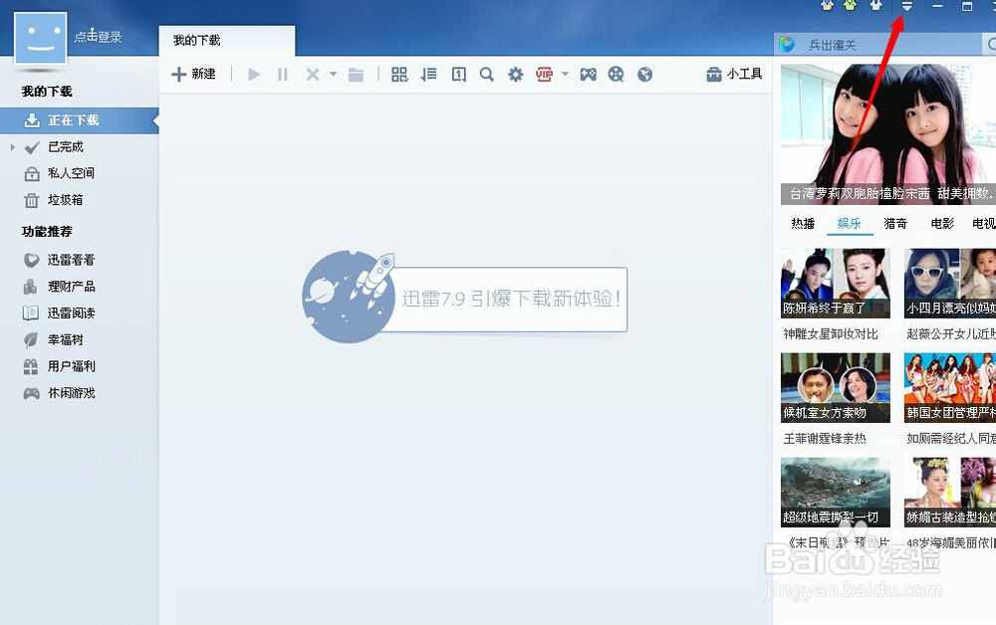This screenshot has width=996, height=625.
Task: Open the 王菲谢霆锋亲热 link
Action: point(825,439)
